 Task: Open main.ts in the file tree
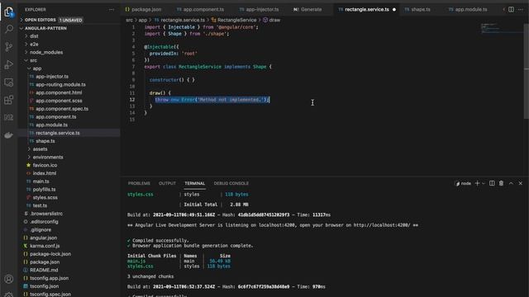pos(41,181)
